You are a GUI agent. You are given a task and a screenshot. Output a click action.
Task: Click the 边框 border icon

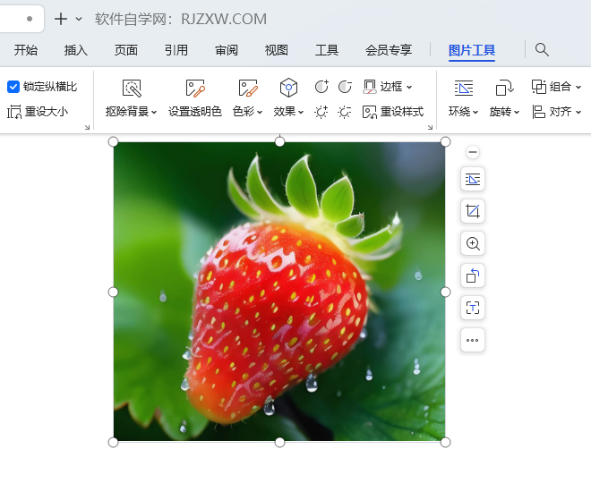coord(369,87)
